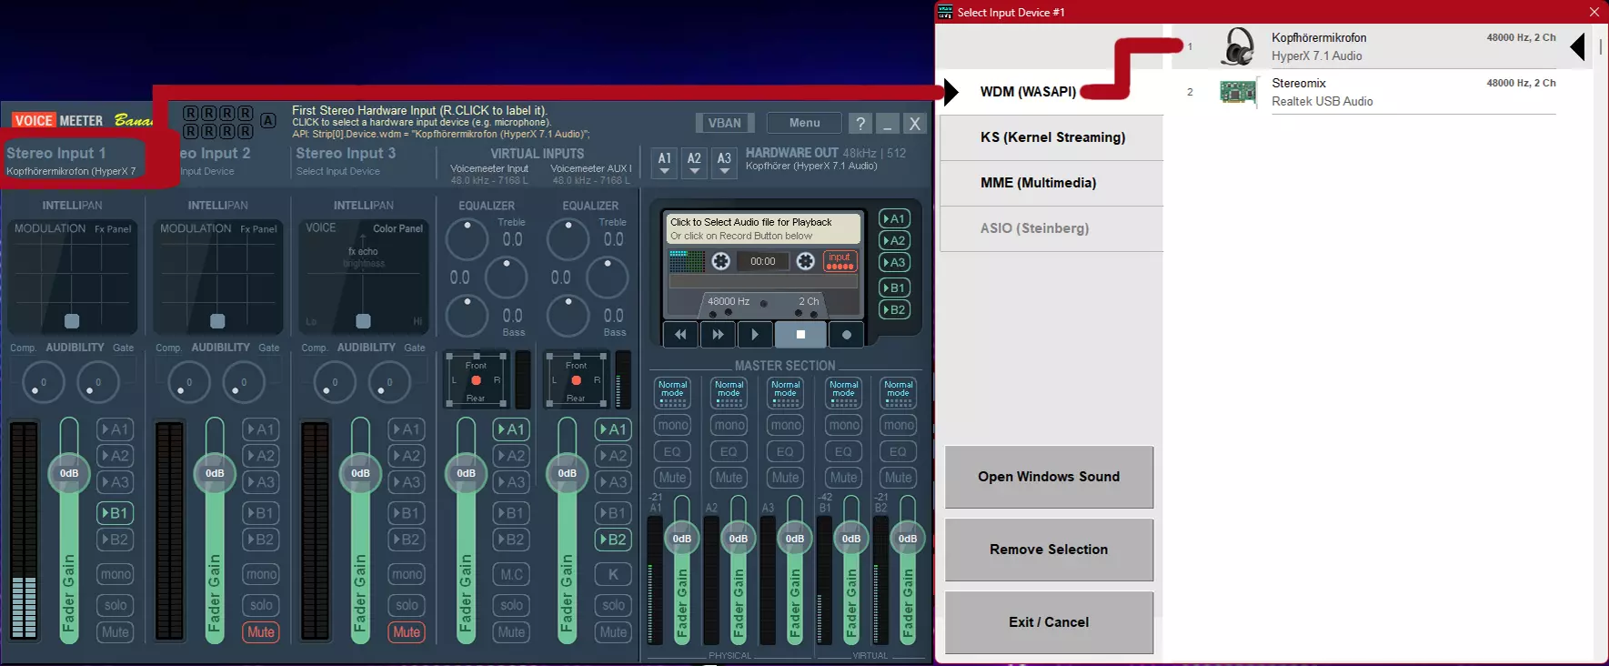The image size is (1609, 666).
Task: Click the Treble knob of first virtual input
Action: pos(467,239)
